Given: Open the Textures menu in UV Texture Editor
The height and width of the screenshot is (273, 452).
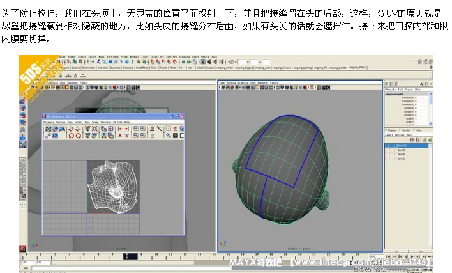Looking at the screenshot, I should click(x=106, y=122).
